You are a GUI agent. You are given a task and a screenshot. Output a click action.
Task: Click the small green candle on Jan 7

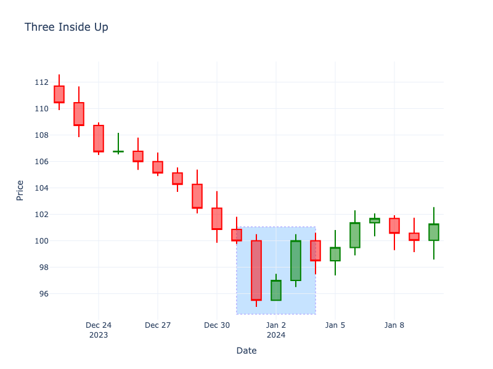[375, 220]
